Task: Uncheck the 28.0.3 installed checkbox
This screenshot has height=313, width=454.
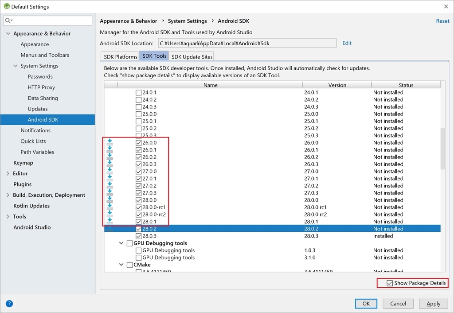Action: click(138, 236)
